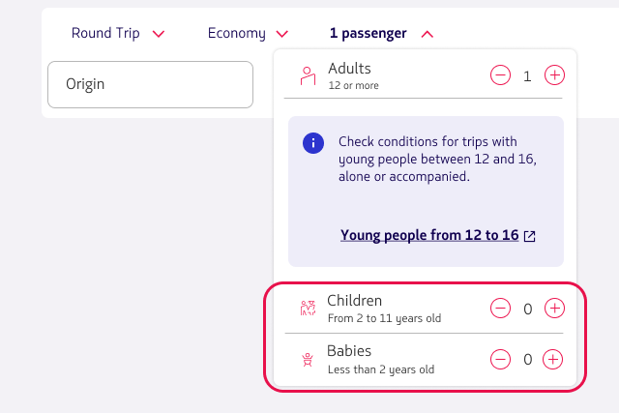Click the external link arrow icon
Viewport: 619px width, 413px height.
[529, 236]
